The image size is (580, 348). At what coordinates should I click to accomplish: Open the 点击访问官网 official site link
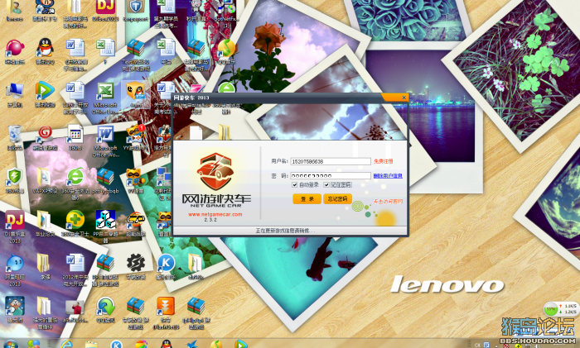[388, 202]
